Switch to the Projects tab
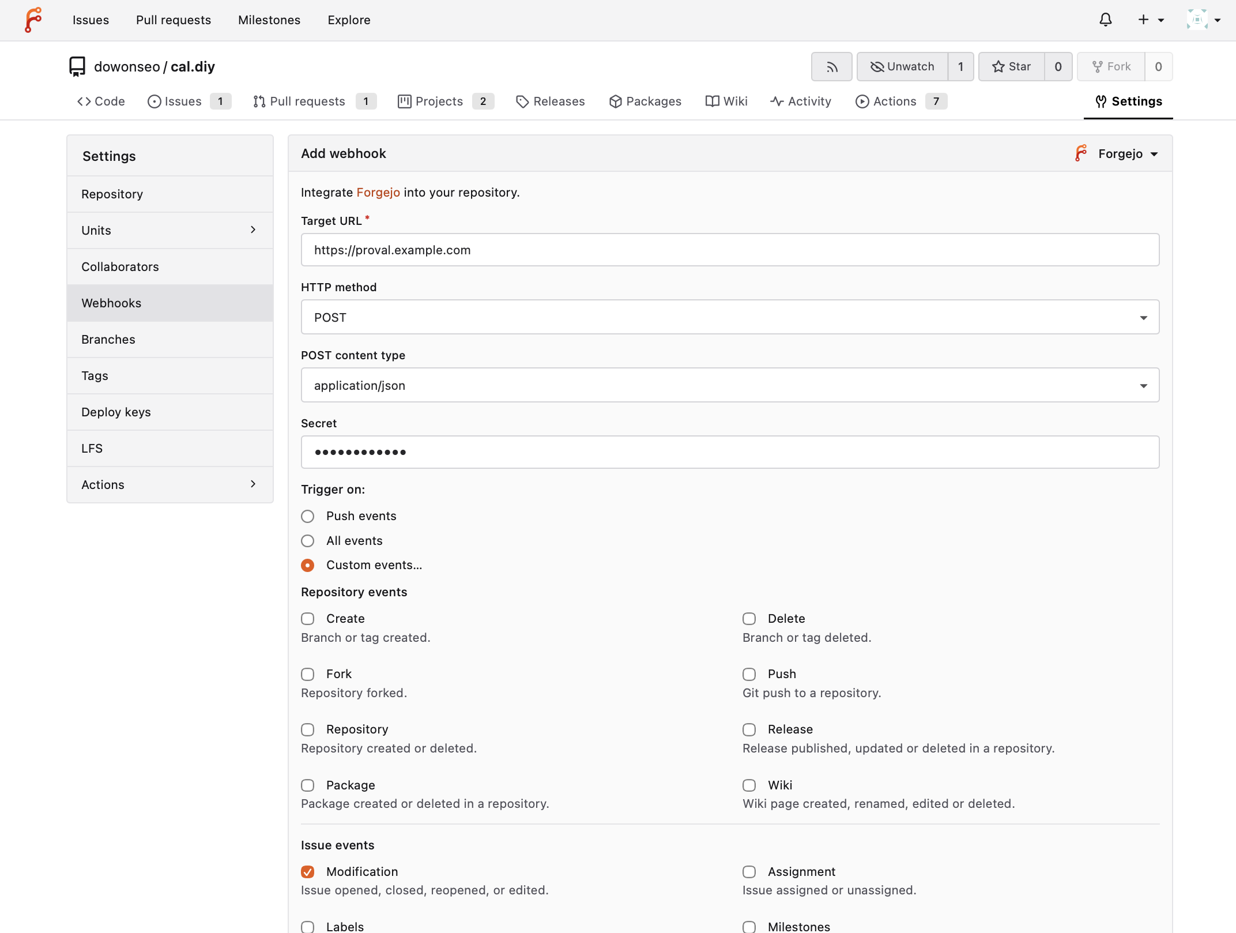 (446, 101)
